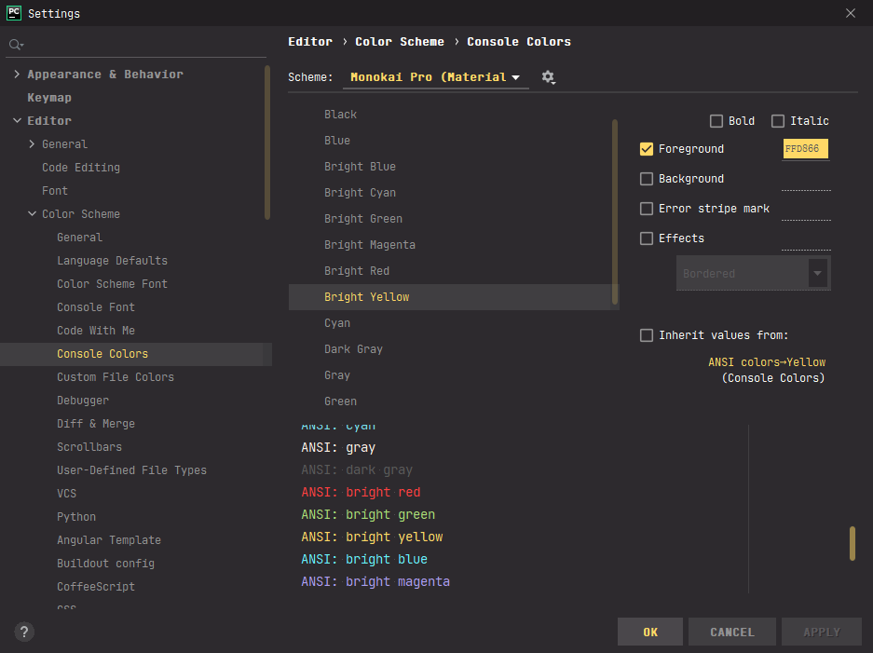Open the Scheme dropdown Monokai Pro

pos(435,77)
